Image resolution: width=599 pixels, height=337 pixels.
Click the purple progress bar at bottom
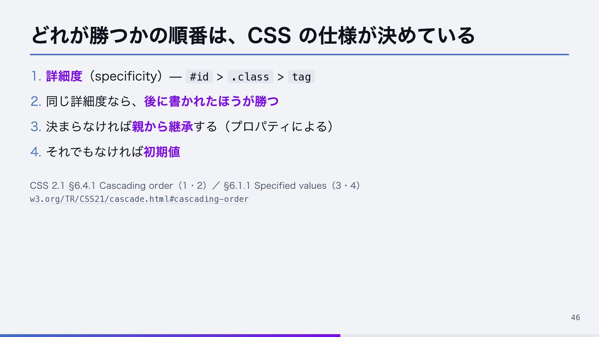(170, 336)
